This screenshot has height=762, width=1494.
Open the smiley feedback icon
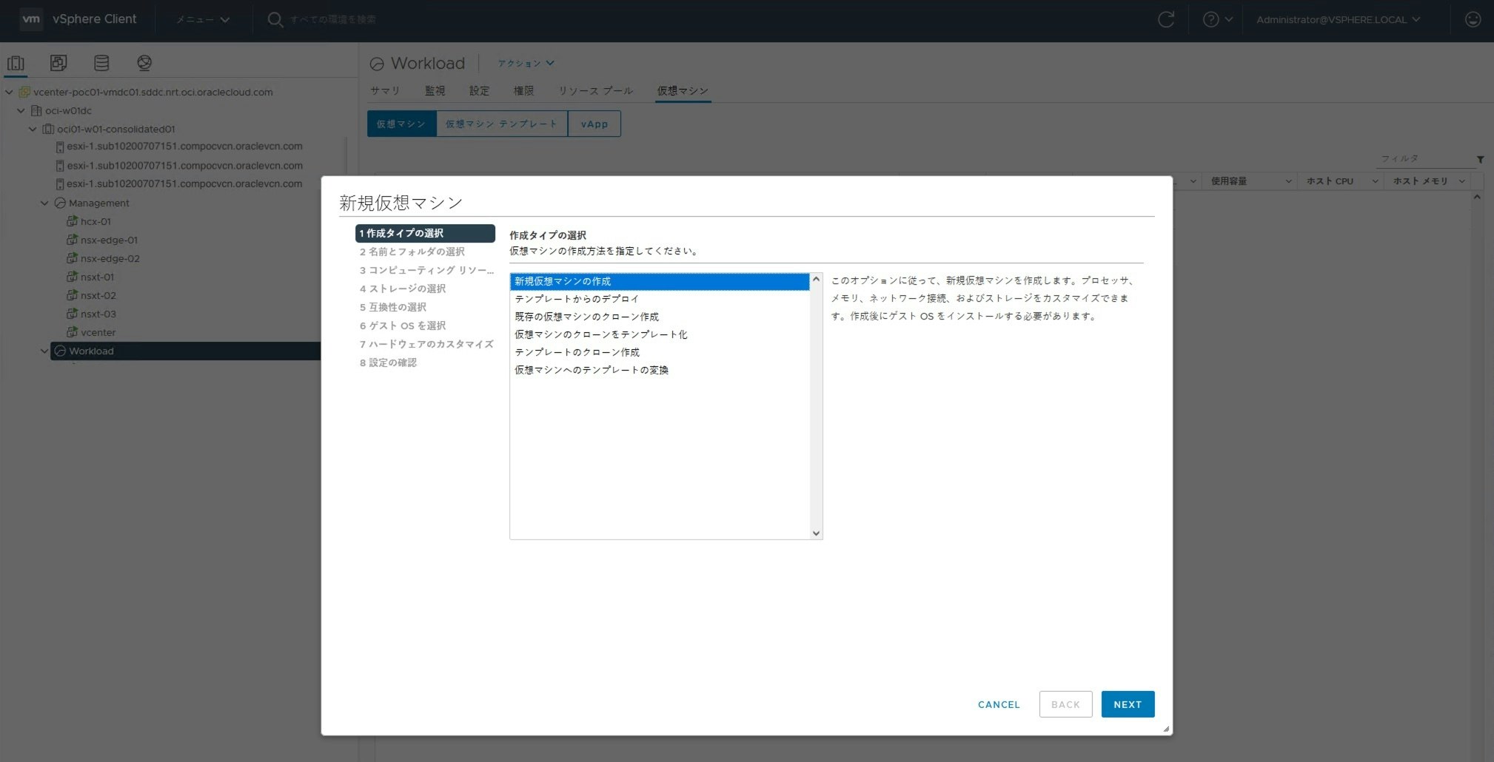pos(1473,20)
